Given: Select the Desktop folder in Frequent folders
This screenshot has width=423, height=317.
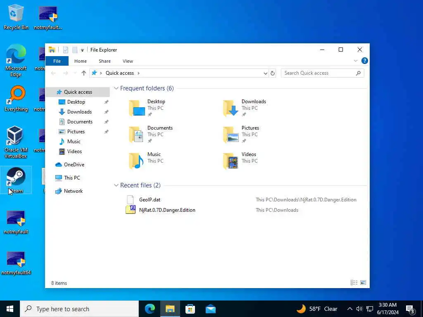Looking at the screenshot, I should [147, 108].
